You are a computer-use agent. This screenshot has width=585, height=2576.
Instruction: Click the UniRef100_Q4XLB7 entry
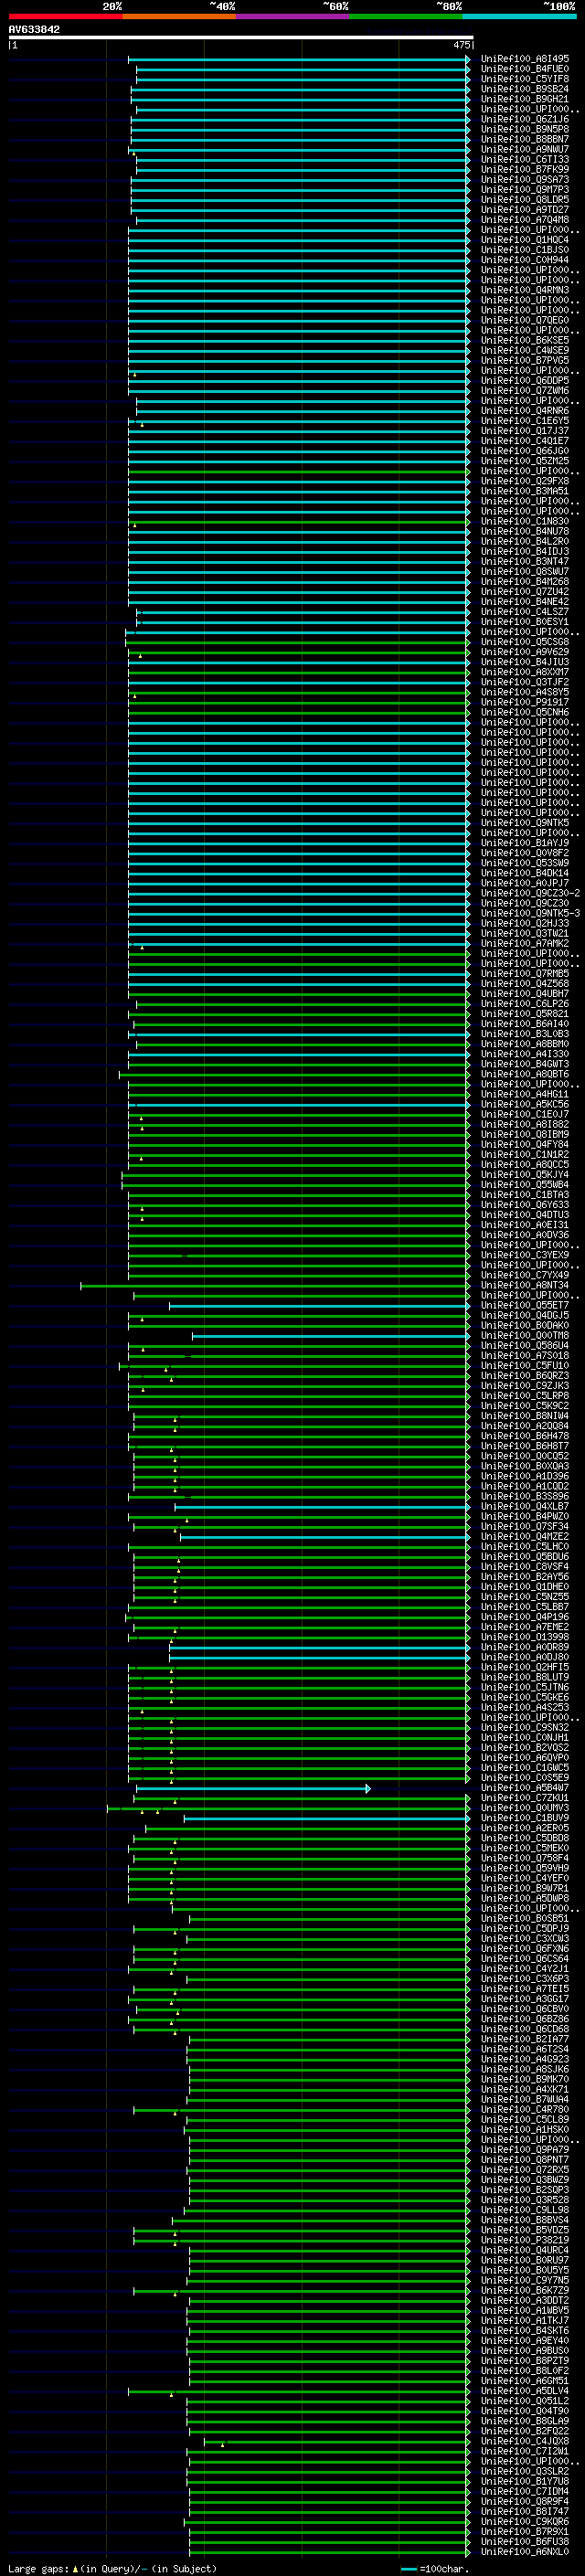coord(525,1506)
